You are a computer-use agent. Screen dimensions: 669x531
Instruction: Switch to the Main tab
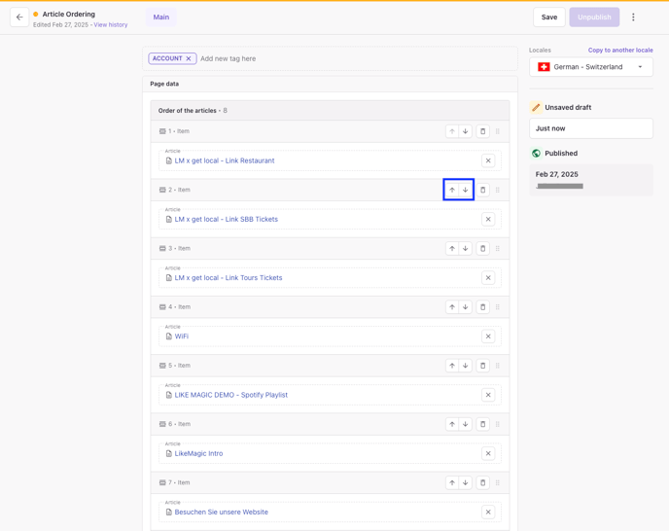coord(161,18)
